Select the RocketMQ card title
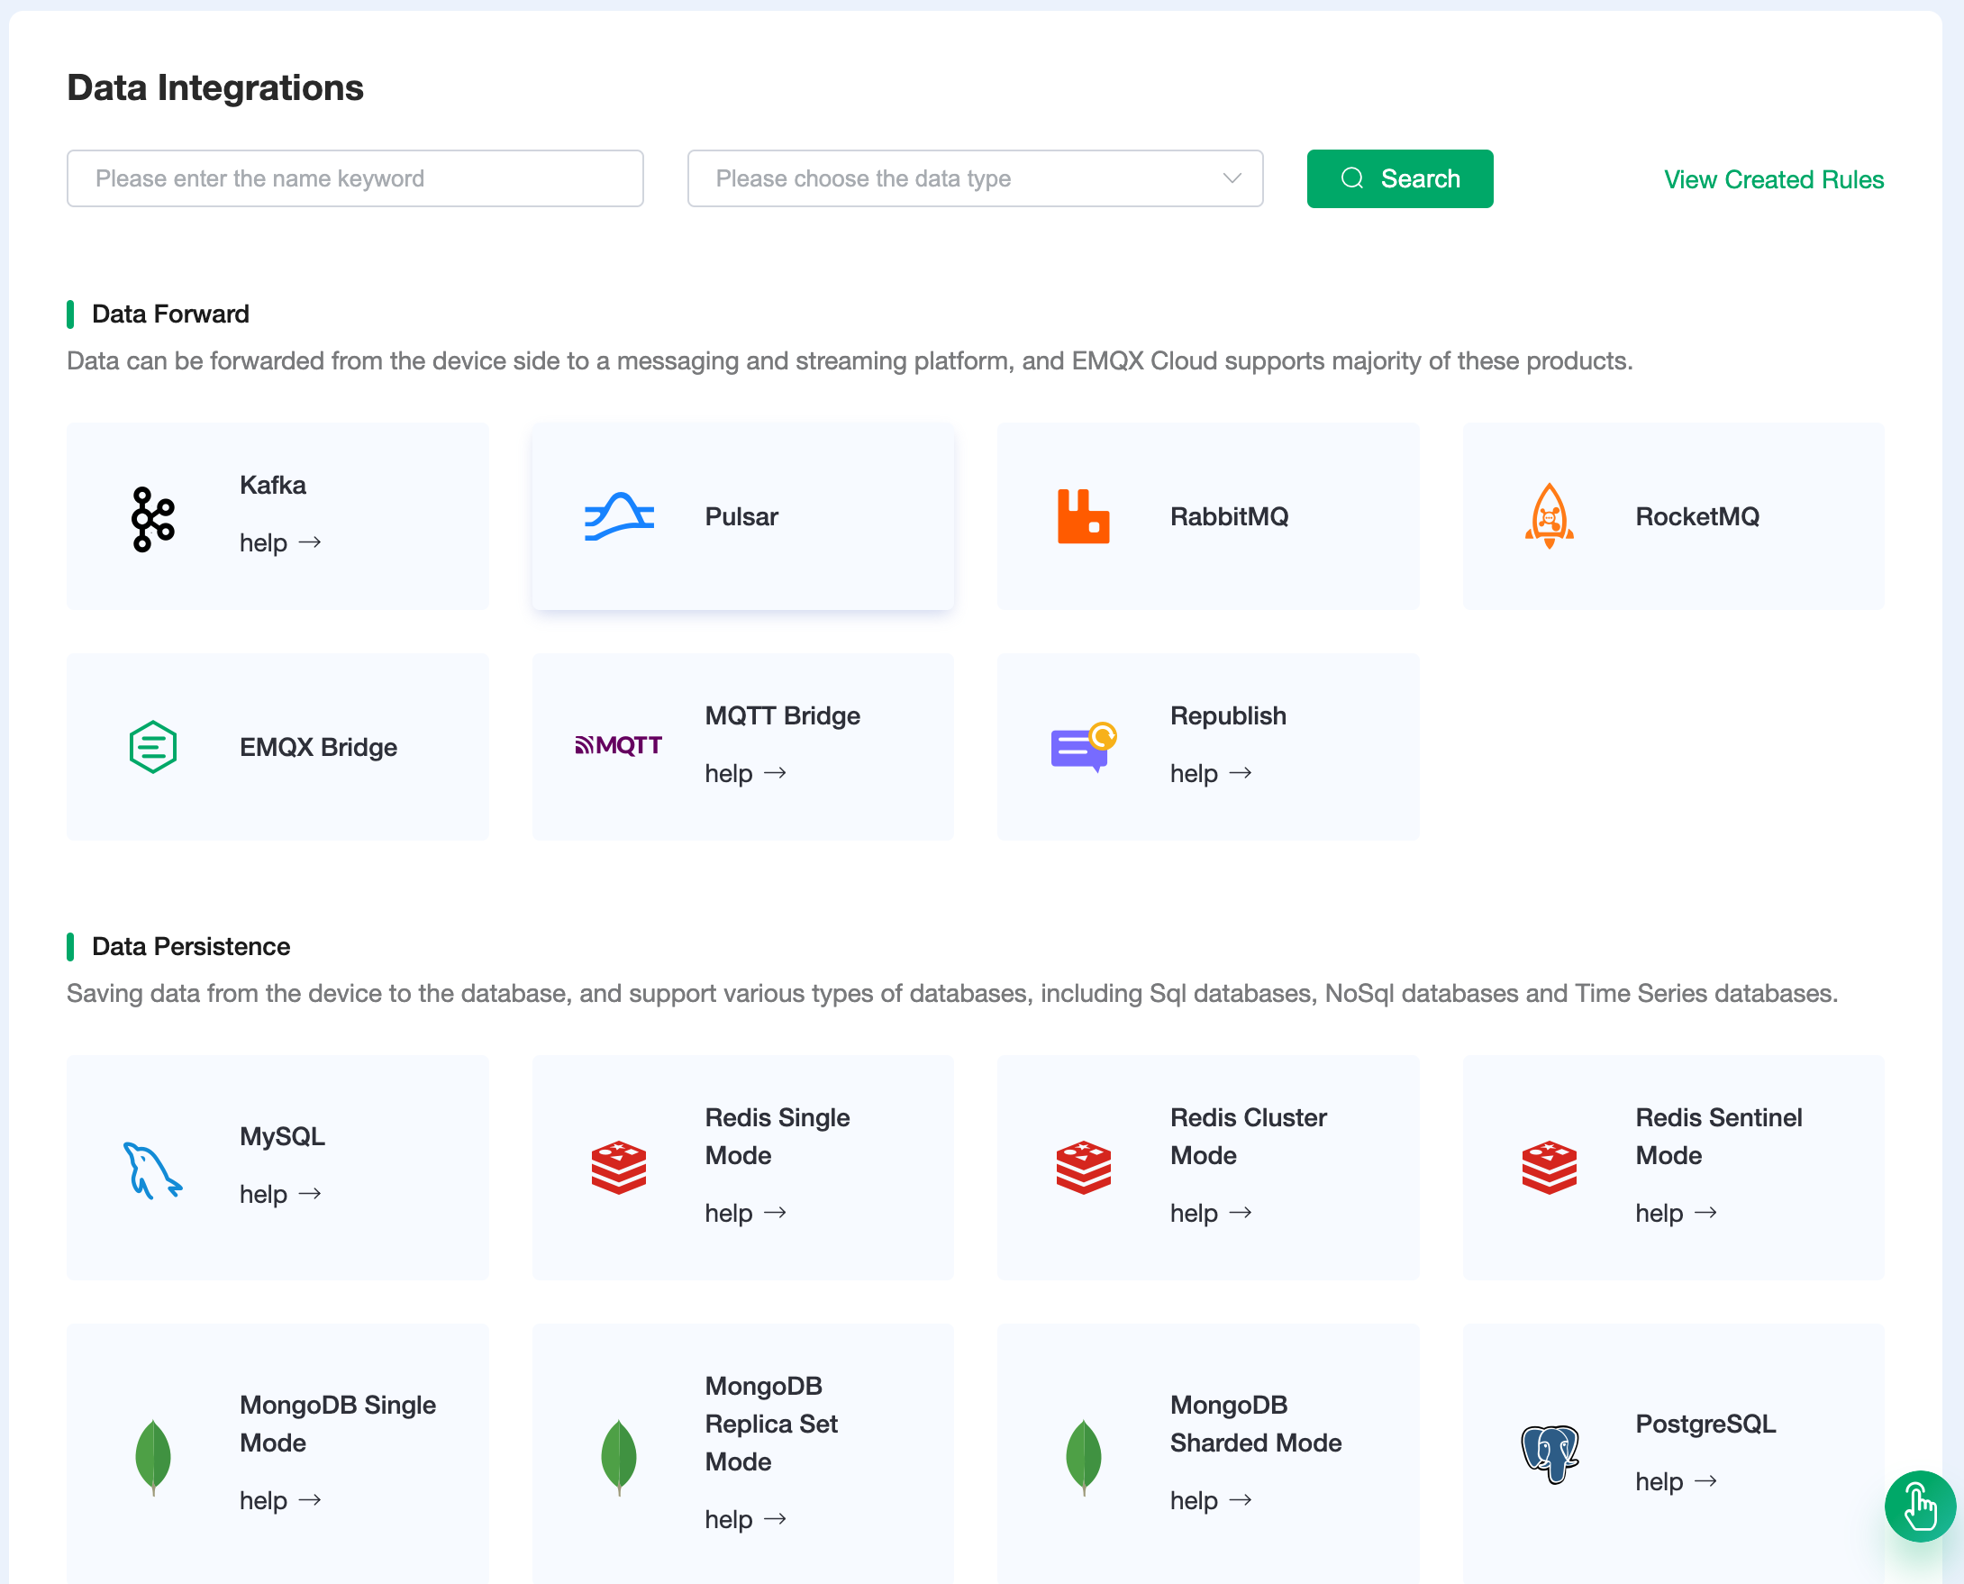This screenshot has width=1964, height=1584. (x=1696, y=516)
